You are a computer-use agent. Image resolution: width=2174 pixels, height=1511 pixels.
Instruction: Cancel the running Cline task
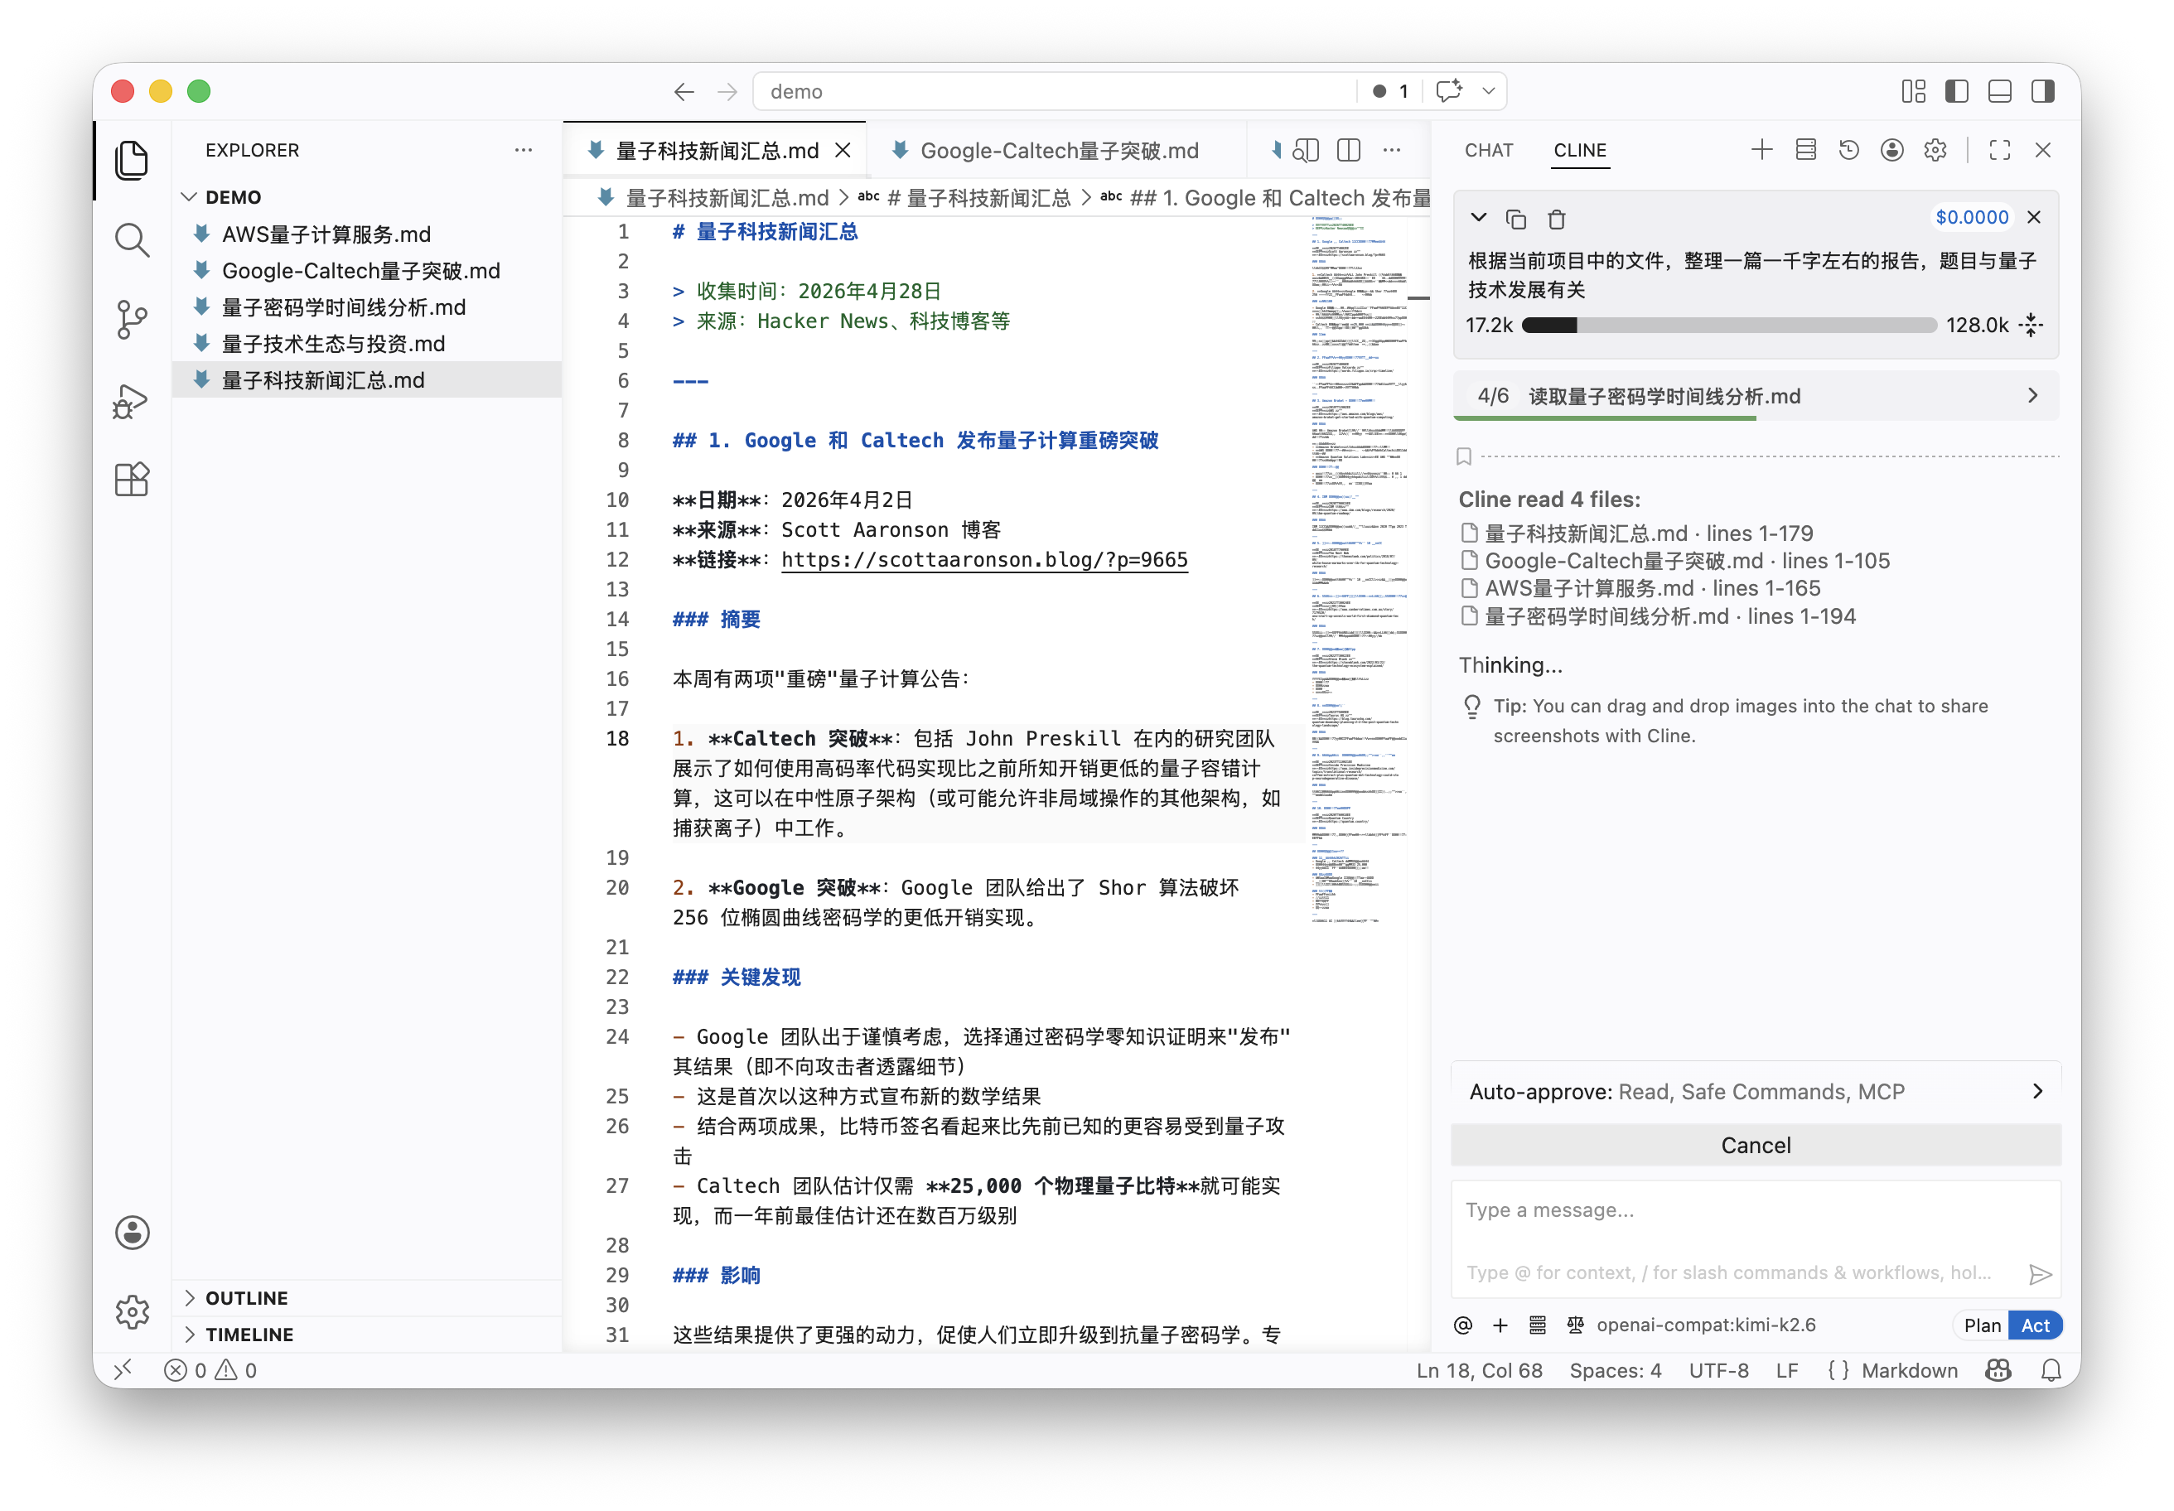(x=1756, y=1145)
